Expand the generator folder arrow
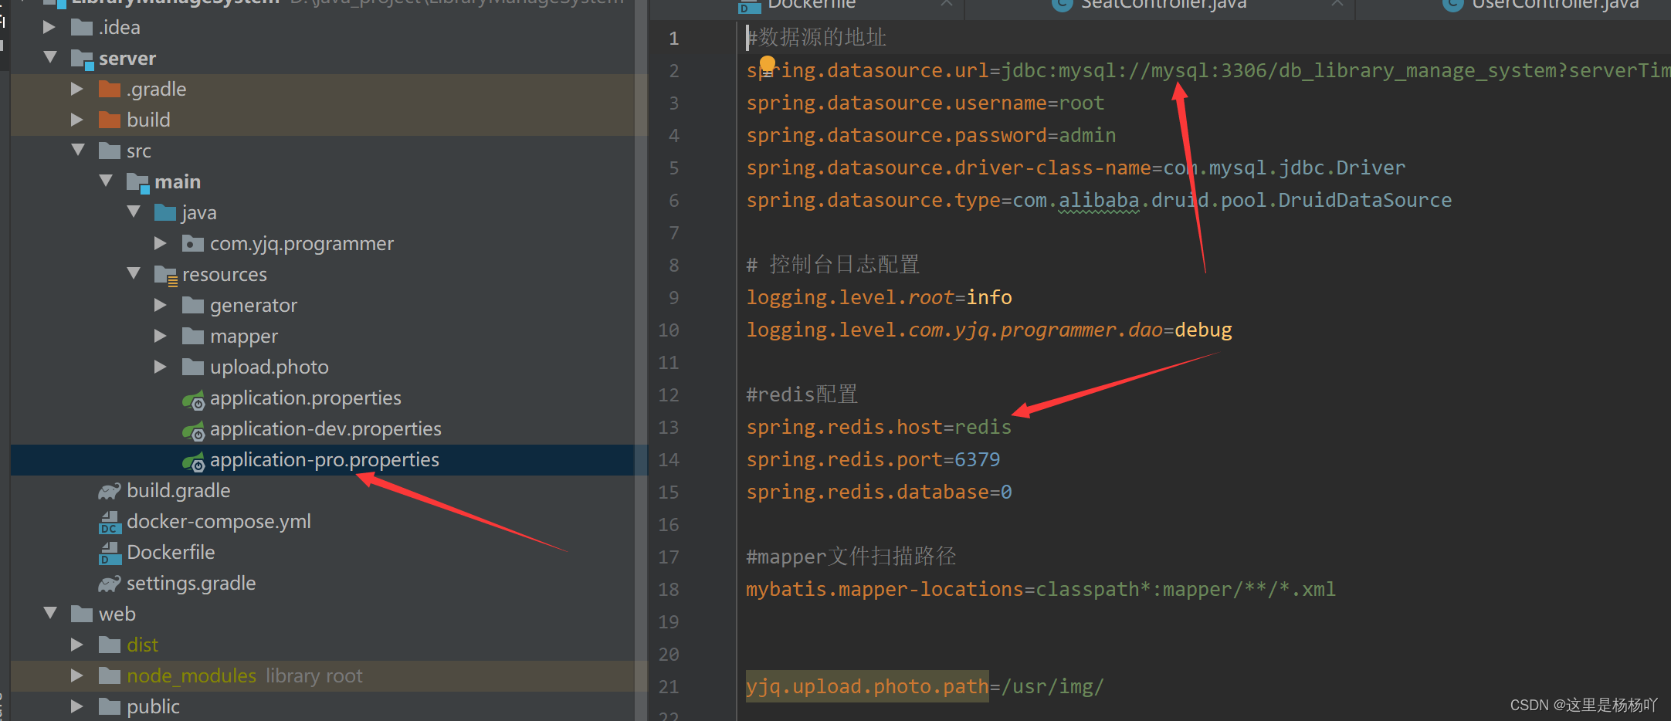The width and height of the screenshot is (1671, 721). pos(161,305)
